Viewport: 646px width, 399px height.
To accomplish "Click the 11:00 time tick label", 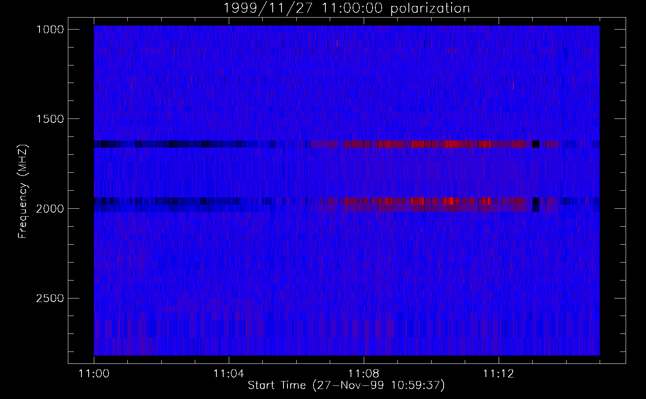I will (94, 374).
